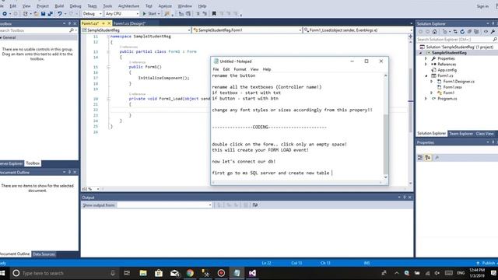
Task: Click Alphabetical sort icon in Properties panel
Action: coord(428,157)
